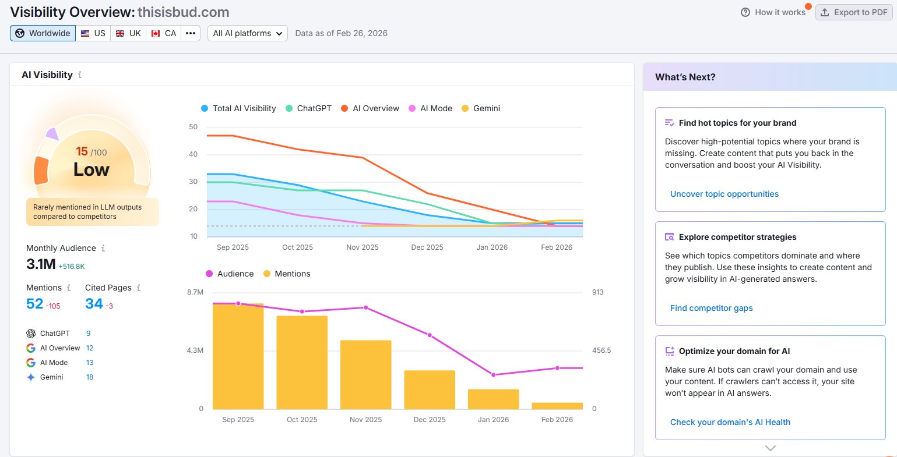Click the Export to PDF button
The image size is (897, 457).
tap(854, 12)
